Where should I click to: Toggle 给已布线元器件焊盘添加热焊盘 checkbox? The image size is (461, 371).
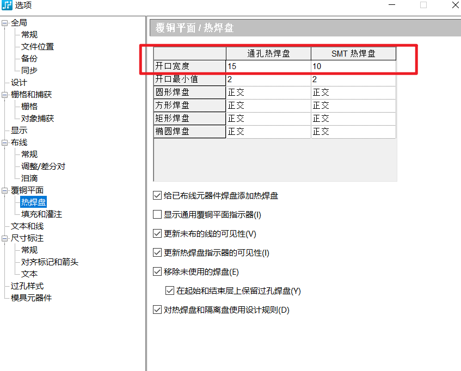[157, 196]
